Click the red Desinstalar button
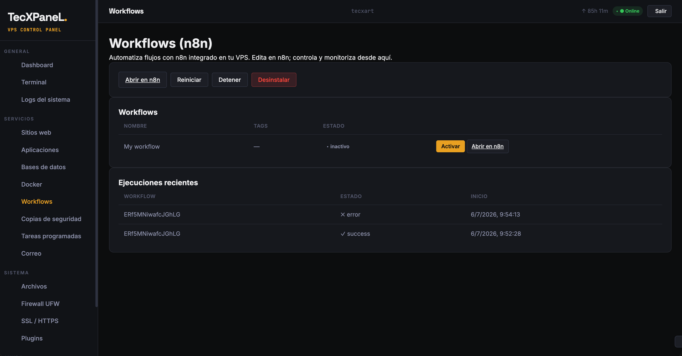The width and height of the screenshot is (682, 356). point(274,80)
